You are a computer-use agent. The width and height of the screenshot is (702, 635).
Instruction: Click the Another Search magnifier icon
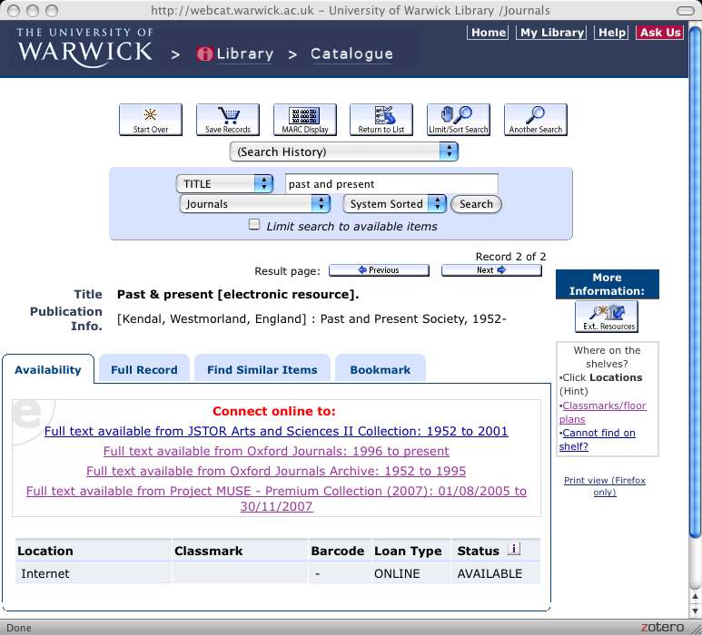click(536, 119)
